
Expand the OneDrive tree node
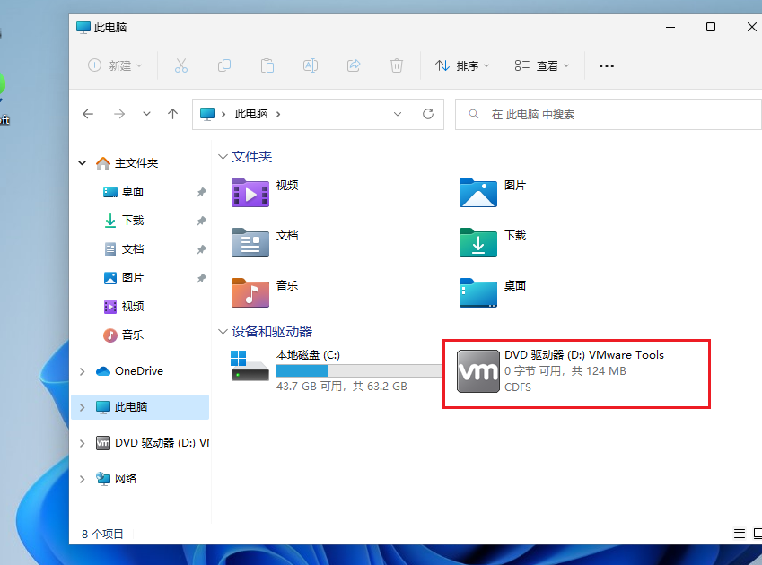[83, 371]
